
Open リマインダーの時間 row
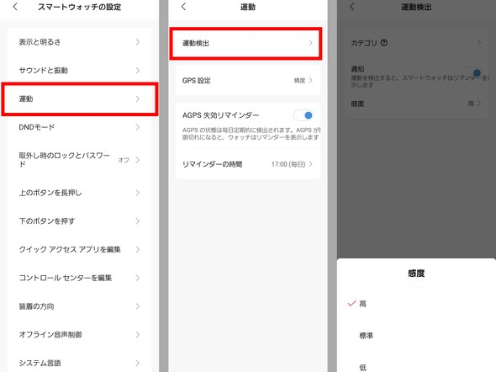point(248,164)
